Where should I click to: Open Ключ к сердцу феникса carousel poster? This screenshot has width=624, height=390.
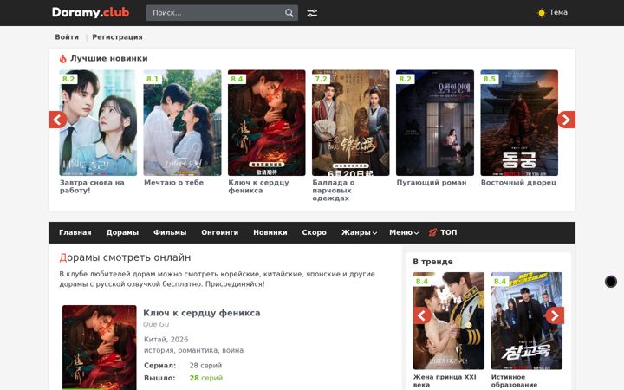267,122
